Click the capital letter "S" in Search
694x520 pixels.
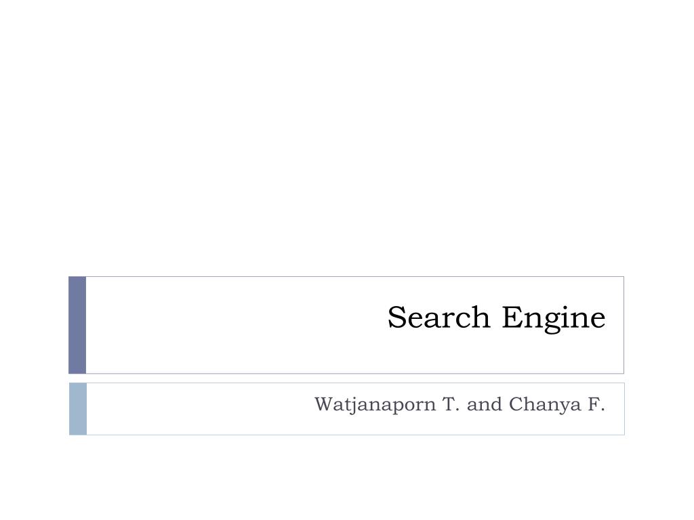[397, 317]
